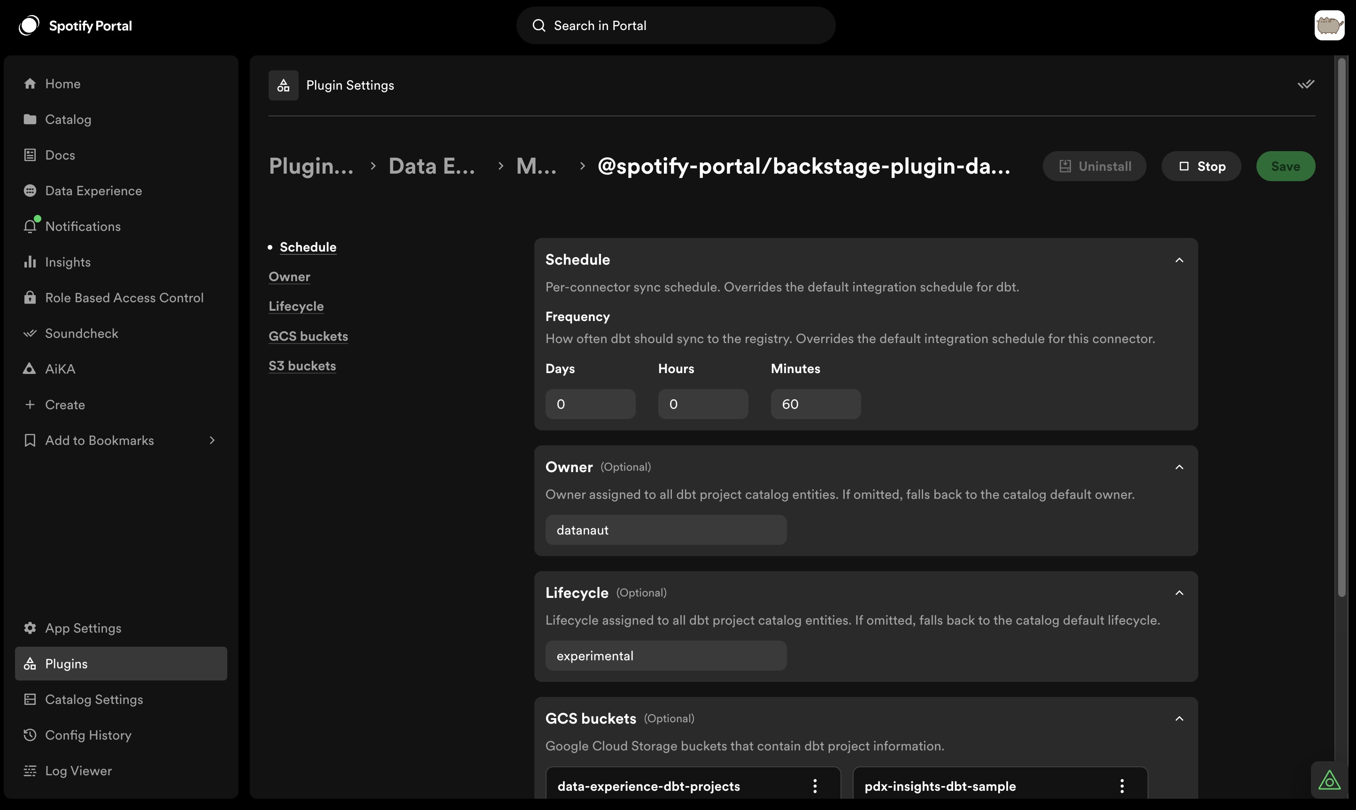The width and height of the screenshot is (1356, 810).
Task: Click the search magnifier icon
Action: (539, 26)
